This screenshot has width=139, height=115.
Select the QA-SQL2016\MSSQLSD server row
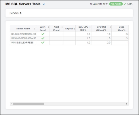[x=69, y=34]
